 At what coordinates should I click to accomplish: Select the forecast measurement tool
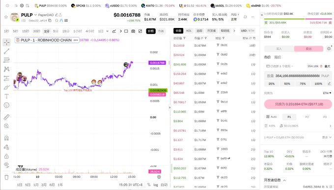6,78
